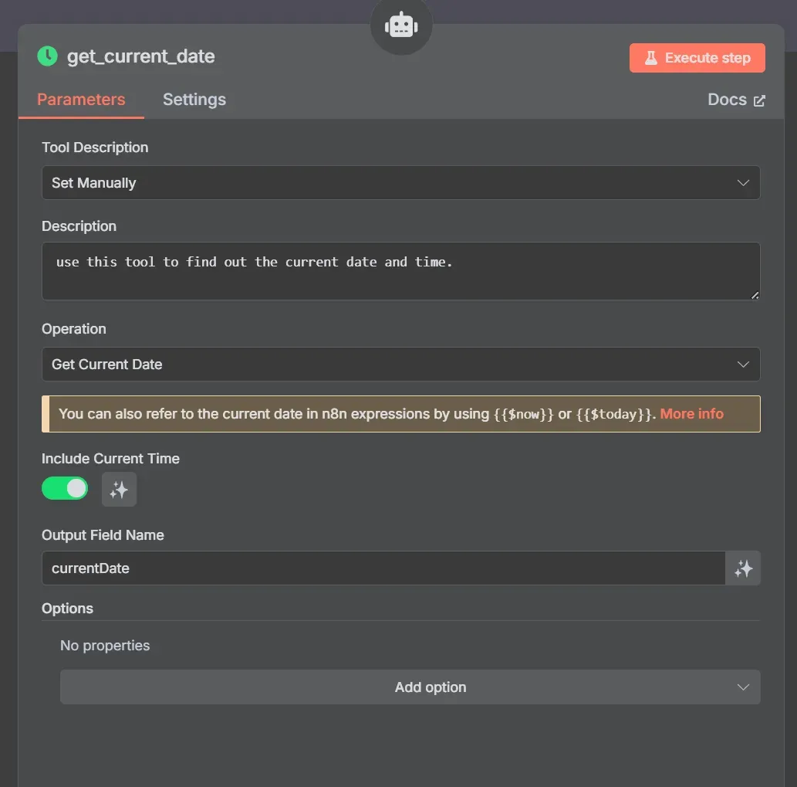
Task: Click the chevron on the Set Manually selector
Action: 742,183
